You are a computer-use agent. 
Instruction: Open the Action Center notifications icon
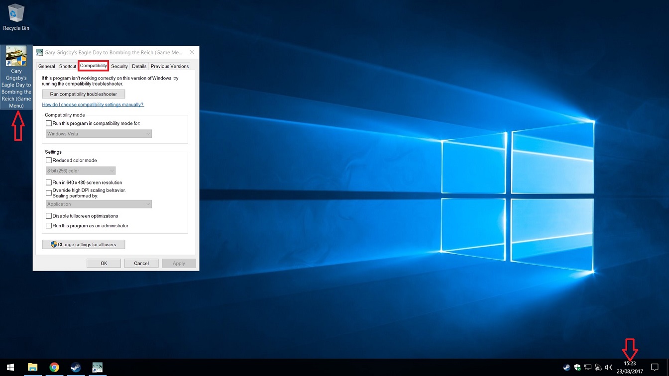655,368
